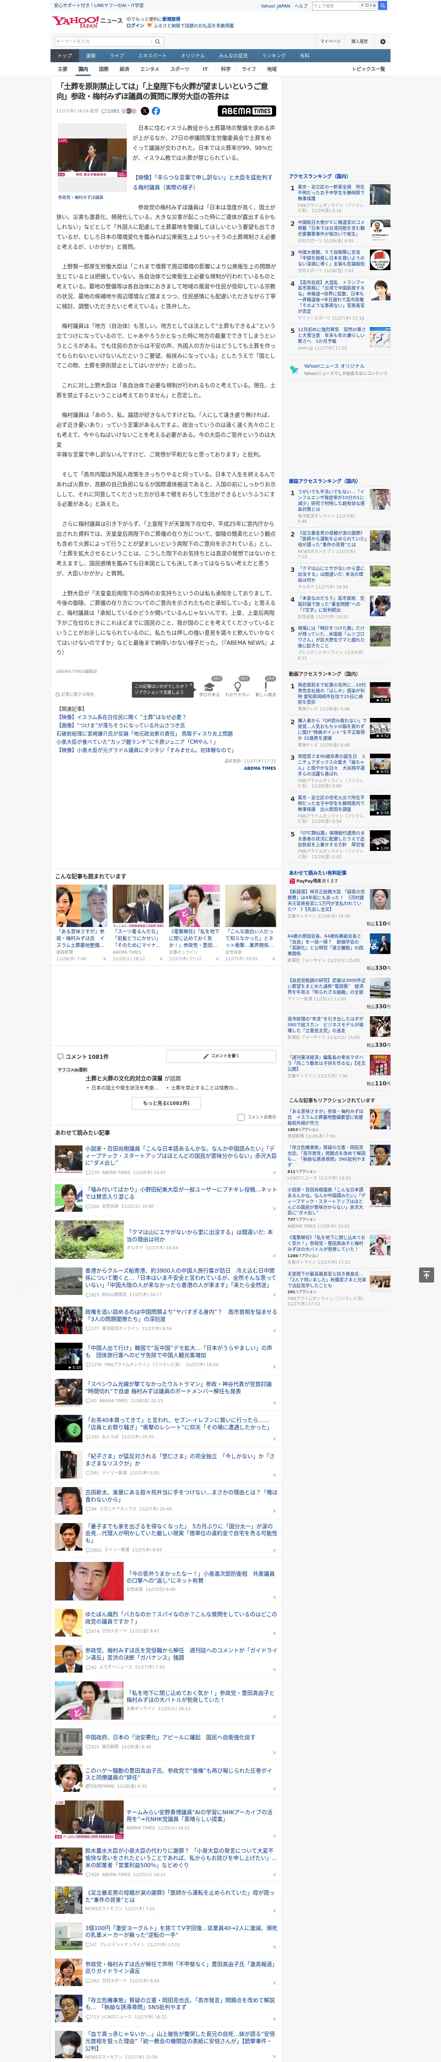Image resolution: width=441 pixels, height=2062 pixels.
Task: Select the エキスパート main tab
Action: tap(152, 56)
